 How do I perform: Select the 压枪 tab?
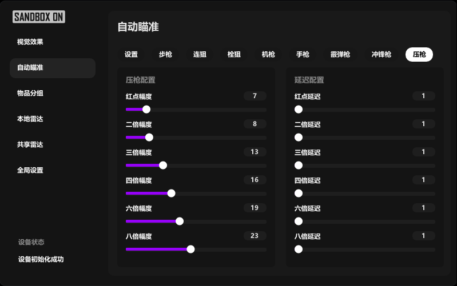click(419, 54)
